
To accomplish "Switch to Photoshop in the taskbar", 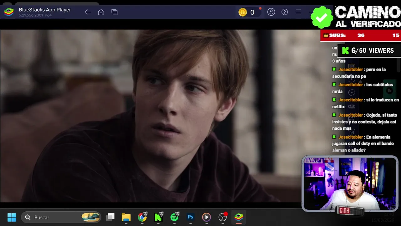I will tap(190, 217).
